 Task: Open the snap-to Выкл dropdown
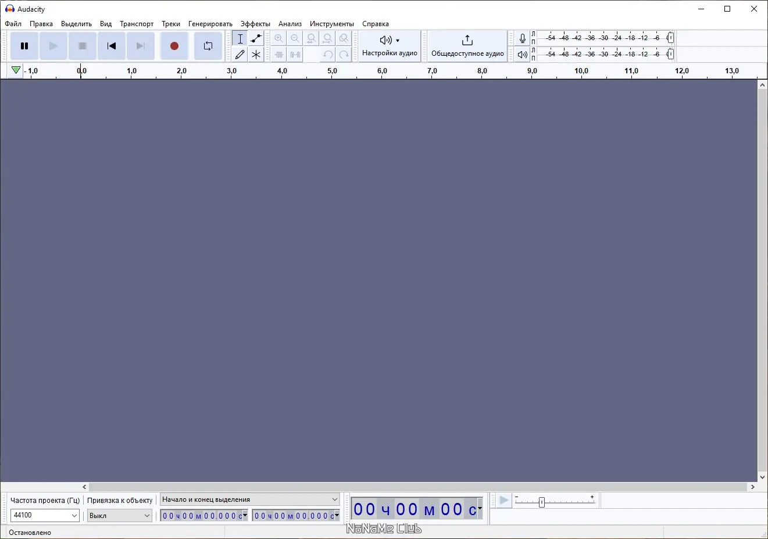pos(120,515)
